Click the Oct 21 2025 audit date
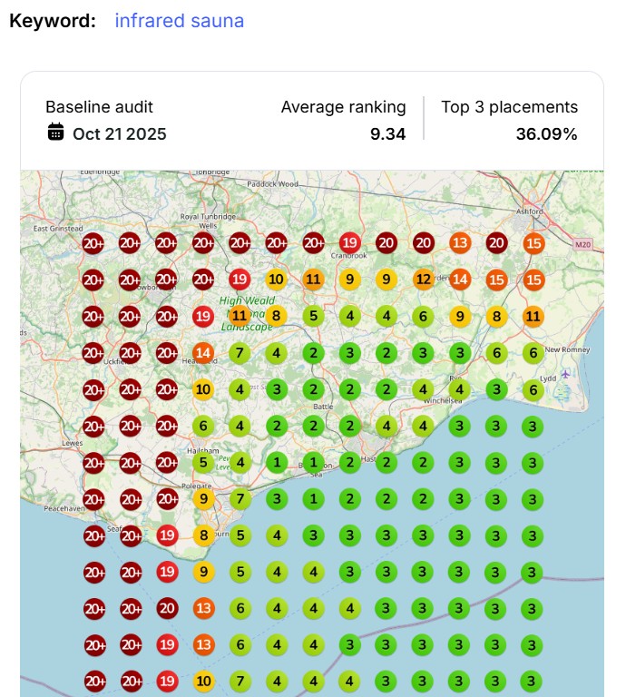The width and height of the screenshot is (626, 697). [x=119, y=133]
